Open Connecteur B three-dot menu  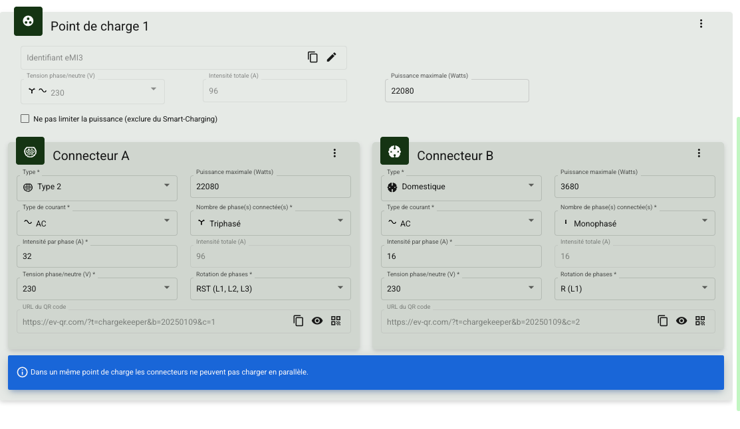click(x=699, y=153)
